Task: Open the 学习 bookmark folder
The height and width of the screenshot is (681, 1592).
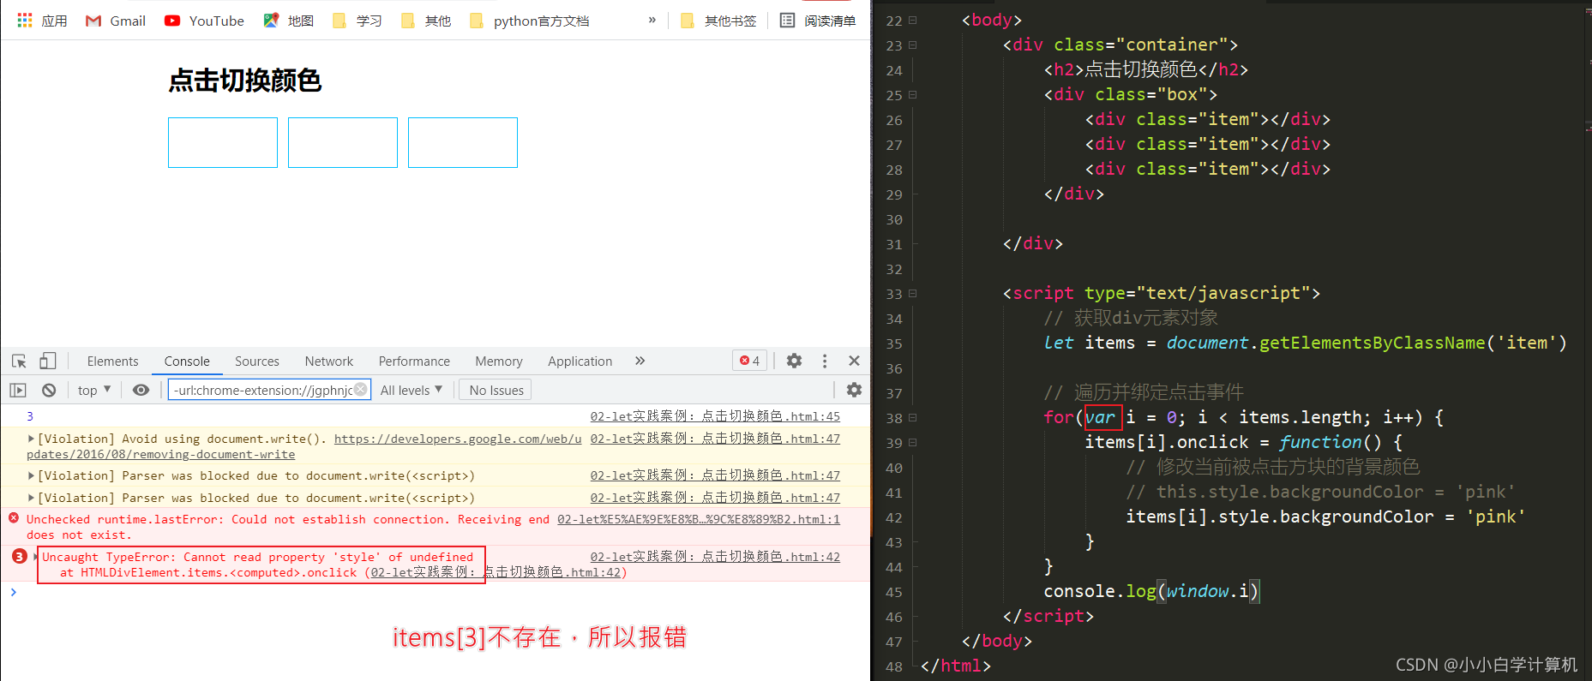Action: (x=357, y=21)
